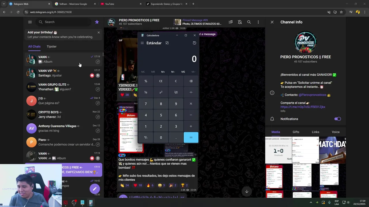Unmute channel via header bell icon
The image size is (369, 207).
pos(240,22)
